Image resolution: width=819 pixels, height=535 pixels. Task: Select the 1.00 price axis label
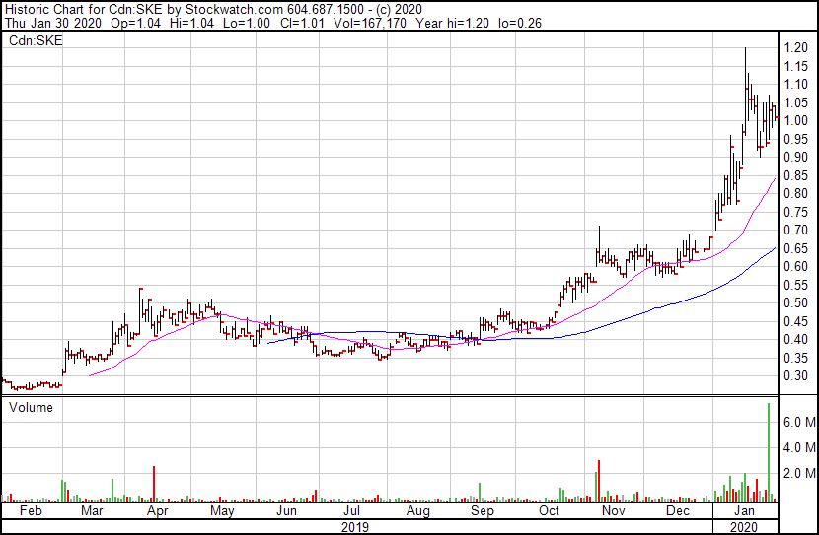[x=796, y=120]
